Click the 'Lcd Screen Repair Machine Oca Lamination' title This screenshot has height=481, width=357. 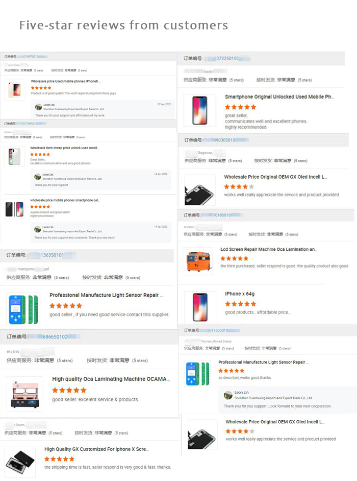268,249
